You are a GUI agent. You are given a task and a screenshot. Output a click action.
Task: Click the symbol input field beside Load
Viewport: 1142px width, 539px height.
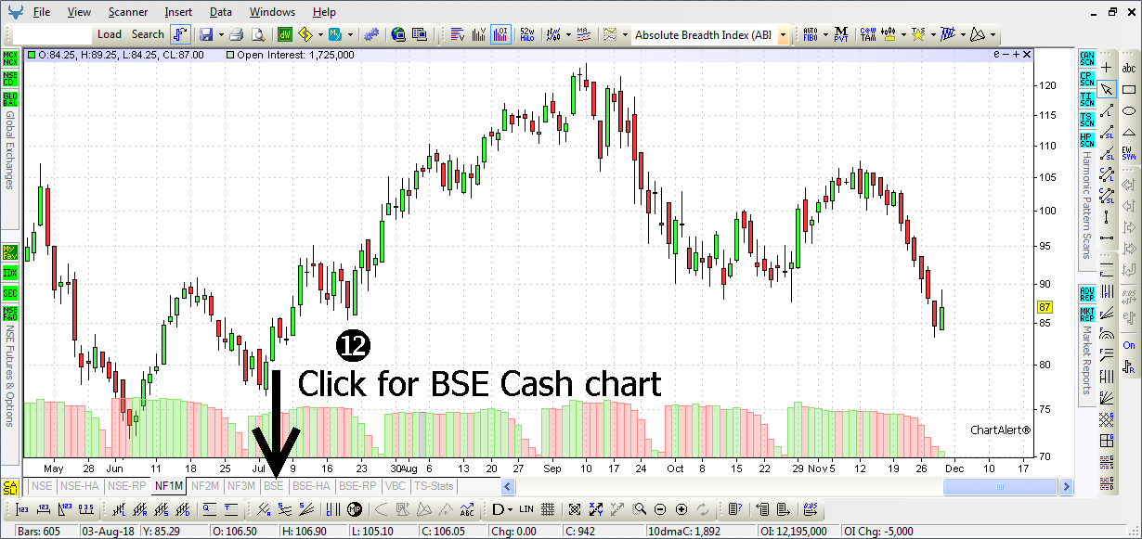pos(54,34)
